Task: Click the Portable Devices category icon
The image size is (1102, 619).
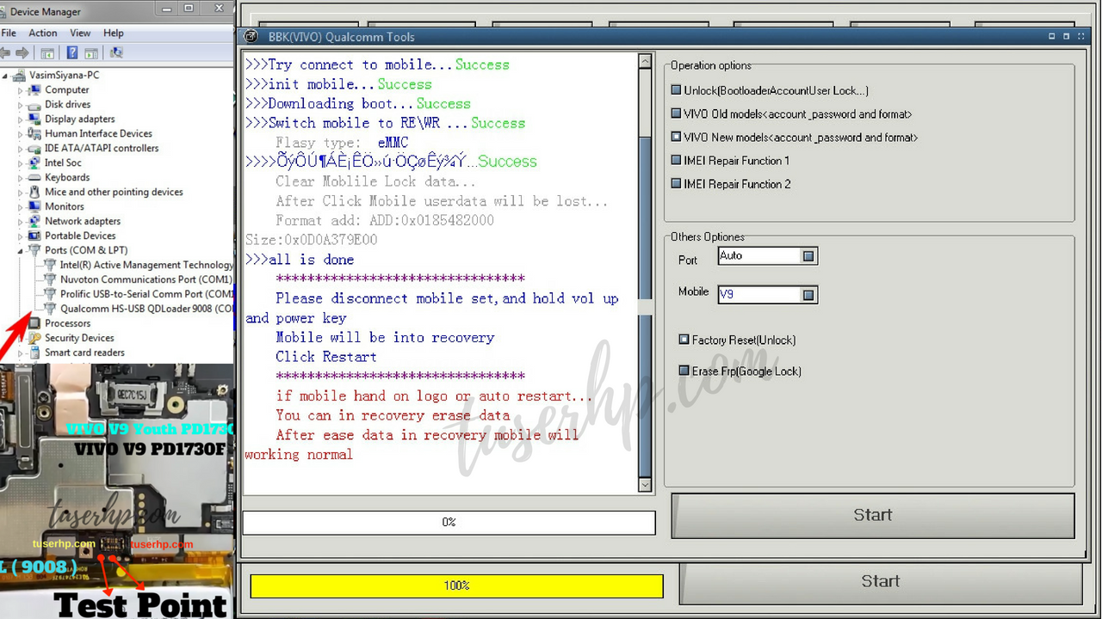Action: [x=34, y=236]
